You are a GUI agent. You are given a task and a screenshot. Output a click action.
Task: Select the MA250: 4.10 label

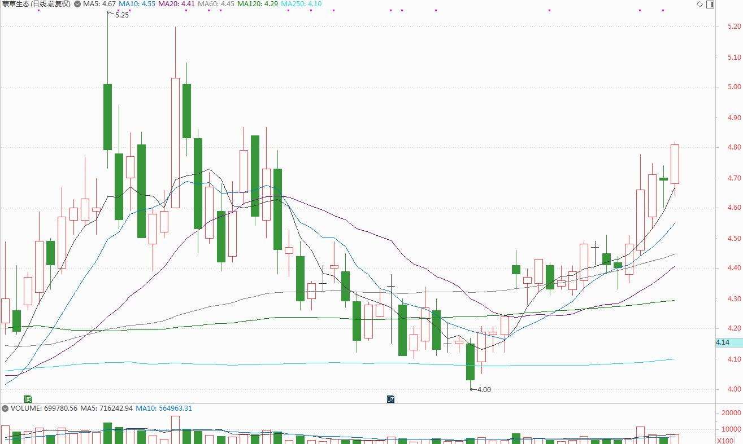click(301, 4)
